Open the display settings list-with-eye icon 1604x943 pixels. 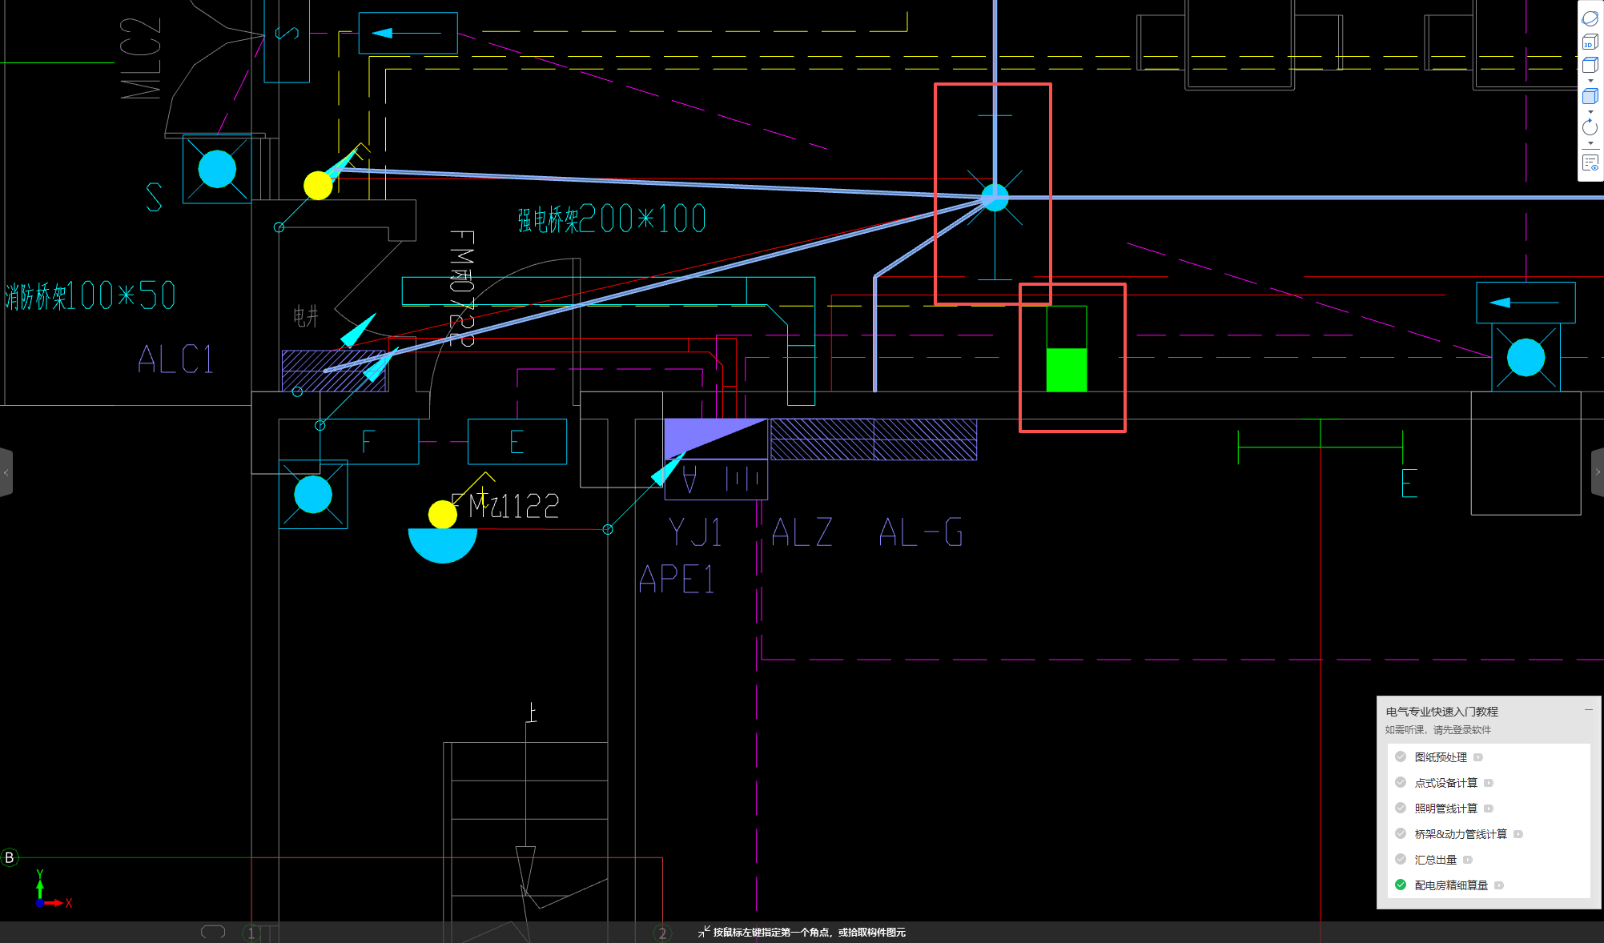point(1590,163)
